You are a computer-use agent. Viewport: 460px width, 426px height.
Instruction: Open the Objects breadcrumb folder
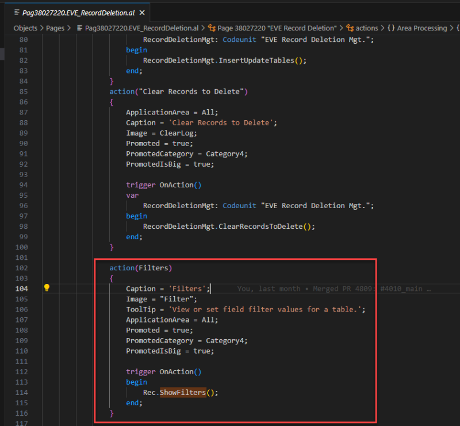tap(25, 28)
